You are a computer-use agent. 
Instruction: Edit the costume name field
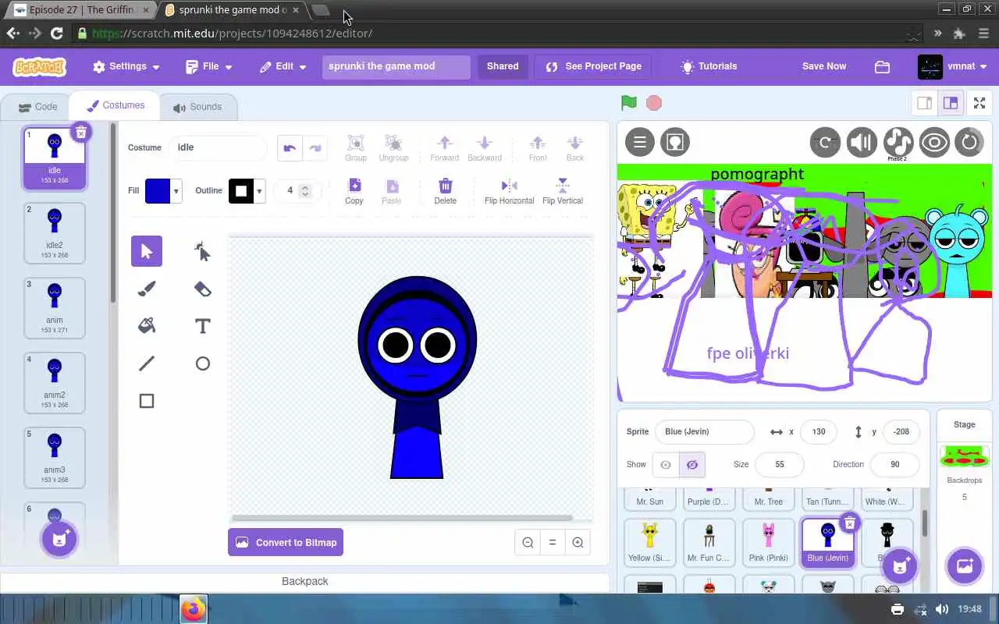[219, 147]
